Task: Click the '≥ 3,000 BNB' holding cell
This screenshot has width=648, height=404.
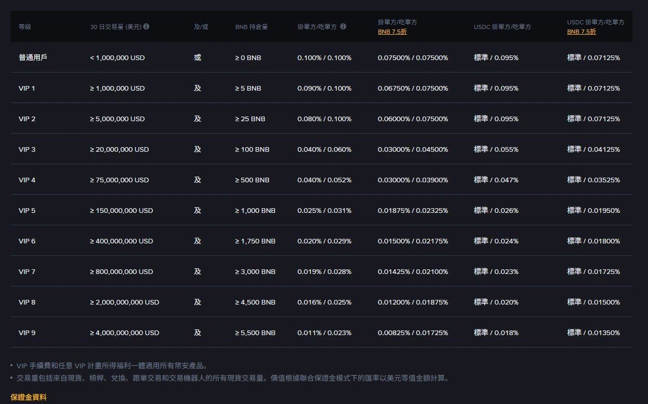Action: tap(256, 271)
